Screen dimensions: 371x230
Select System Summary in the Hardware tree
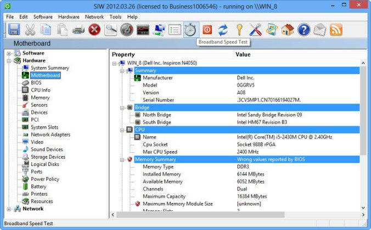[50, 68]
